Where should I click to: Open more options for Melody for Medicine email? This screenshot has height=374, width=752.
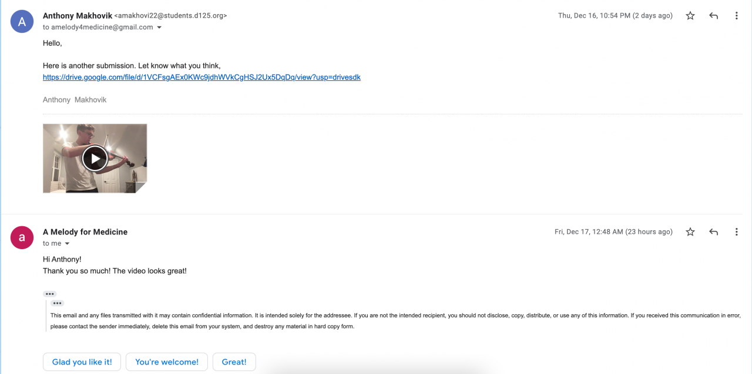point(737,232)
